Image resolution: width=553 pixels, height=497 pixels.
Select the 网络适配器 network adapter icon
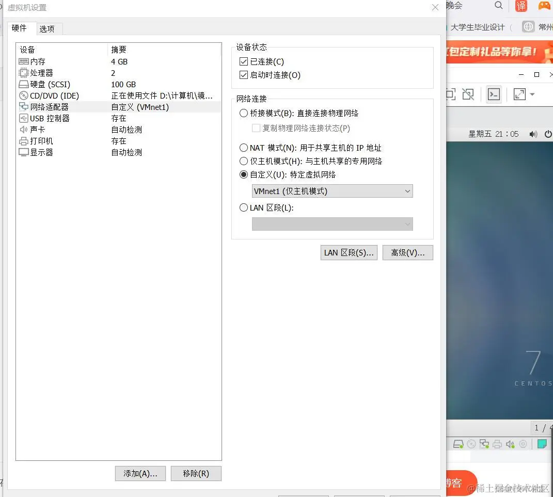pyautogui.click(x=24, y=107)
